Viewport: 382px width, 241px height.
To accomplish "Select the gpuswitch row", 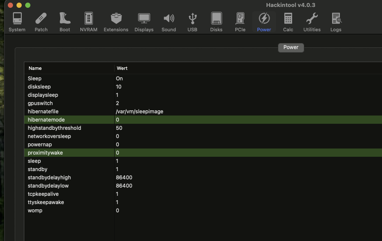I will click(203, 103).
